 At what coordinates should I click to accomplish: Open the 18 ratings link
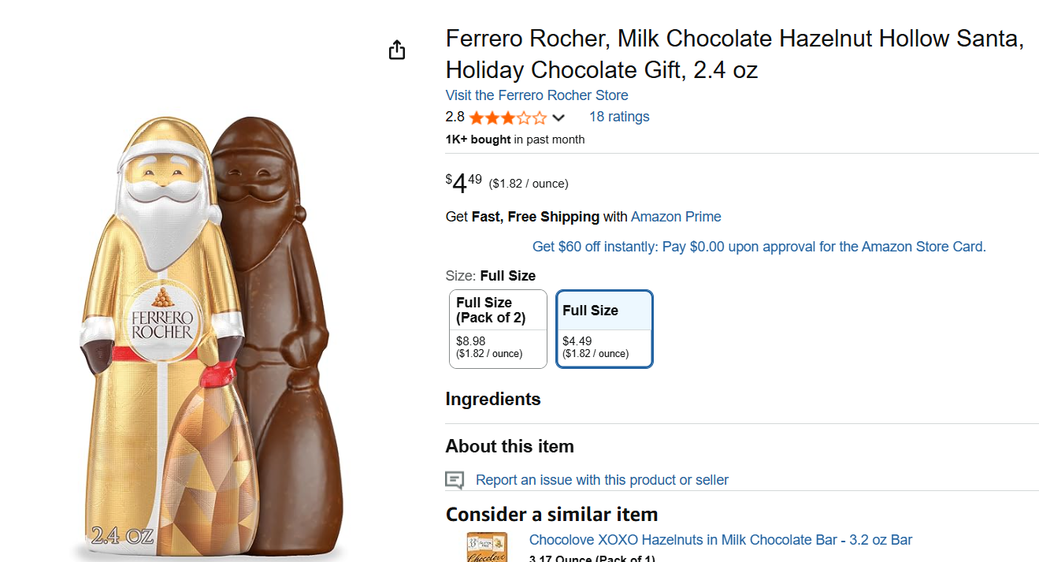pyautogui.click(x=619, y=117)
